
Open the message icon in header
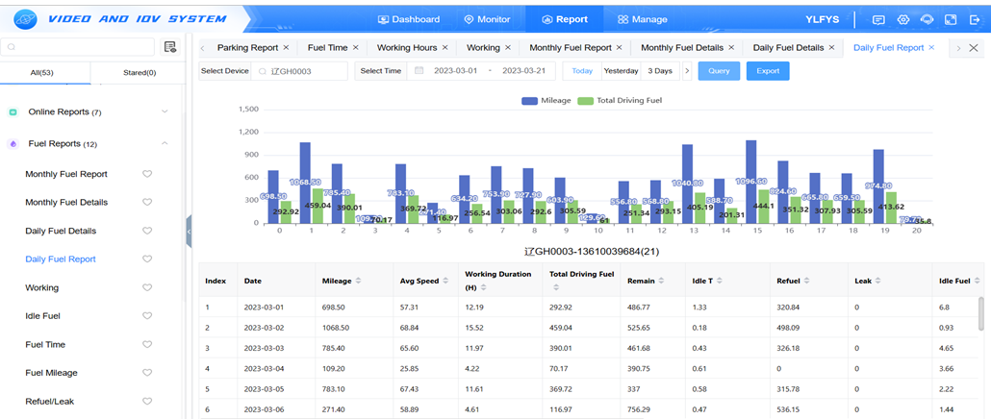(x=878, y=19)
